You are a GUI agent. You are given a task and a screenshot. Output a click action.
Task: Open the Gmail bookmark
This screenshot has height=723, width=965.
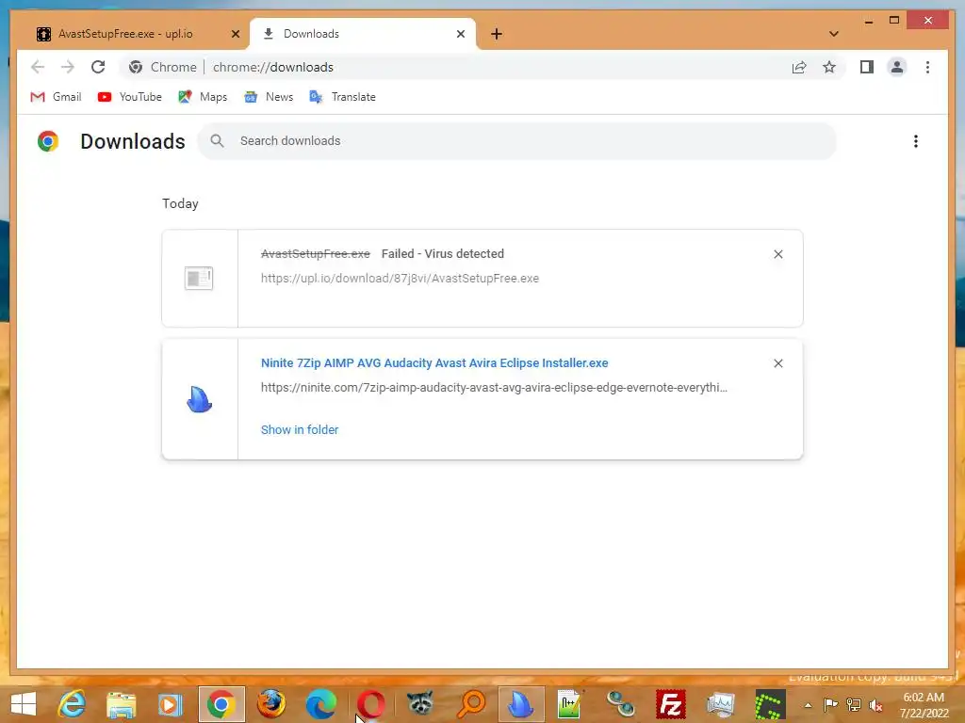[x=56, y=97]
